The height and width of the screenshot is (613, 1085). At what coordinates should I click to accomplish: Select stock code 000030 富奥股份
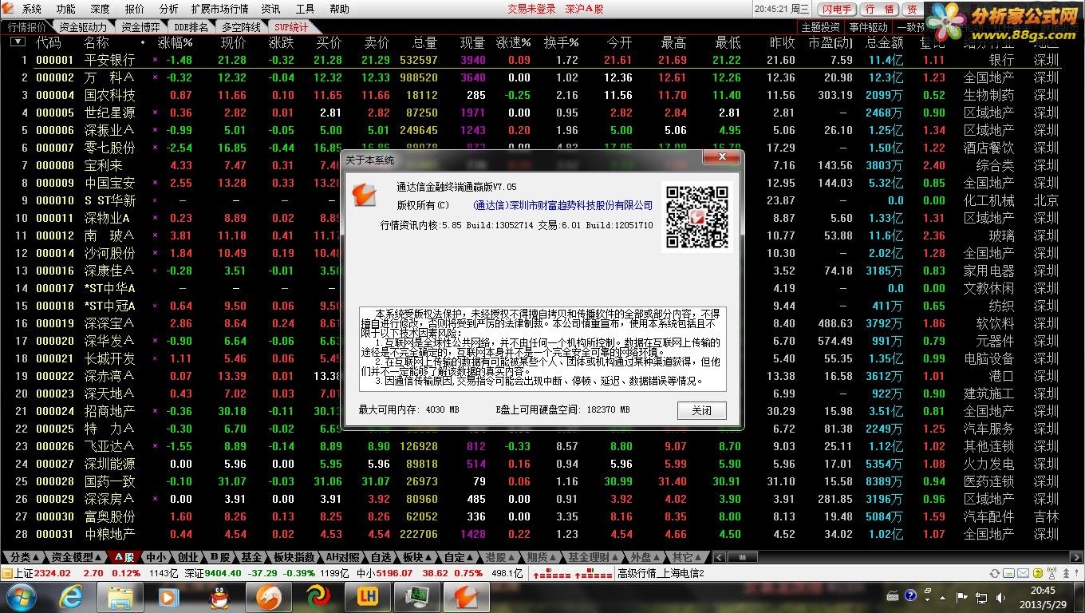[54, 516]
